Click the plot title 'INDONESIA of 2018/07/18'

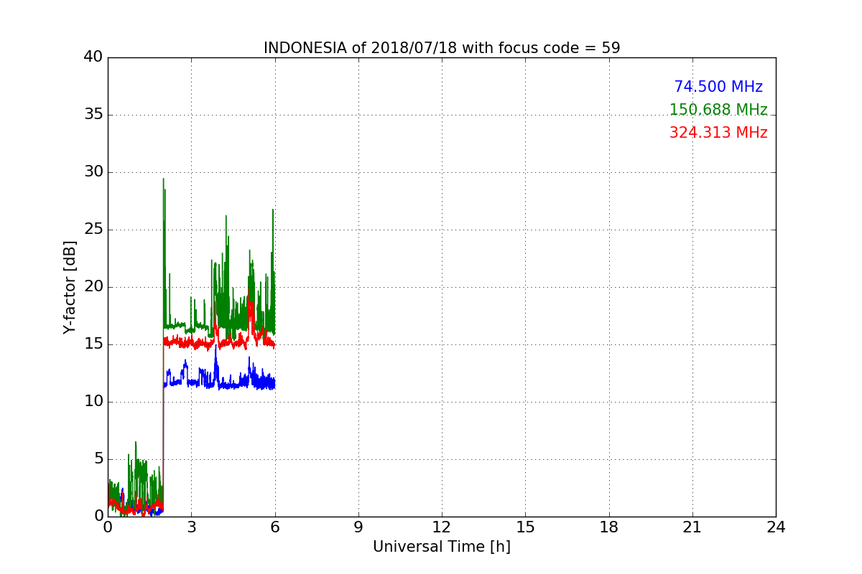tap(442, 48)
